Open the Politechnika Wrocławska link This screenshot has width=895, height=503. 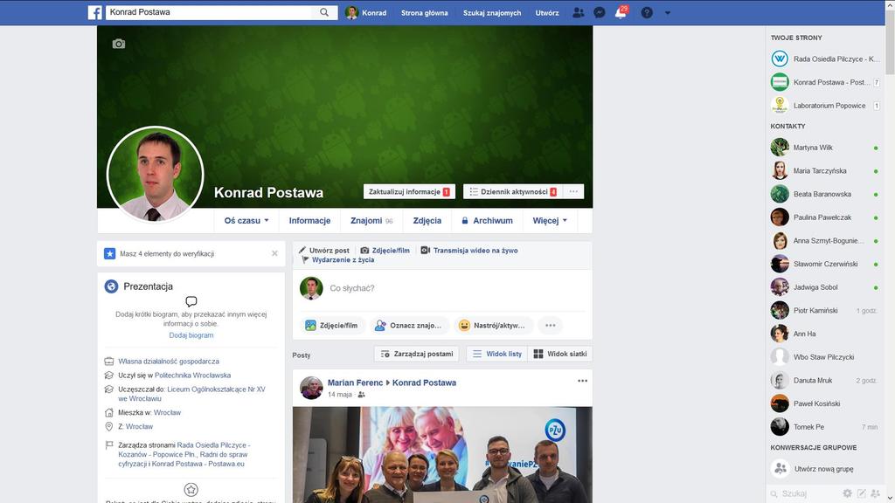pyautogui.click(x=193, y=376)
